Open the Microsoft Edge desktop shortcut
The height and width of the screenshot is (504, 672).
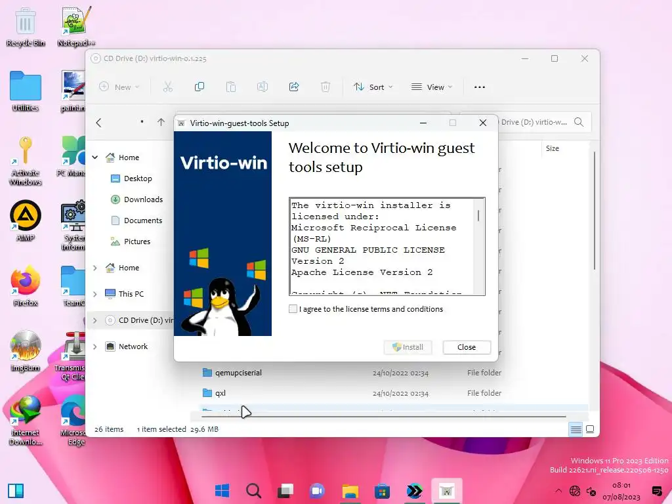click(x=73, y=421)
